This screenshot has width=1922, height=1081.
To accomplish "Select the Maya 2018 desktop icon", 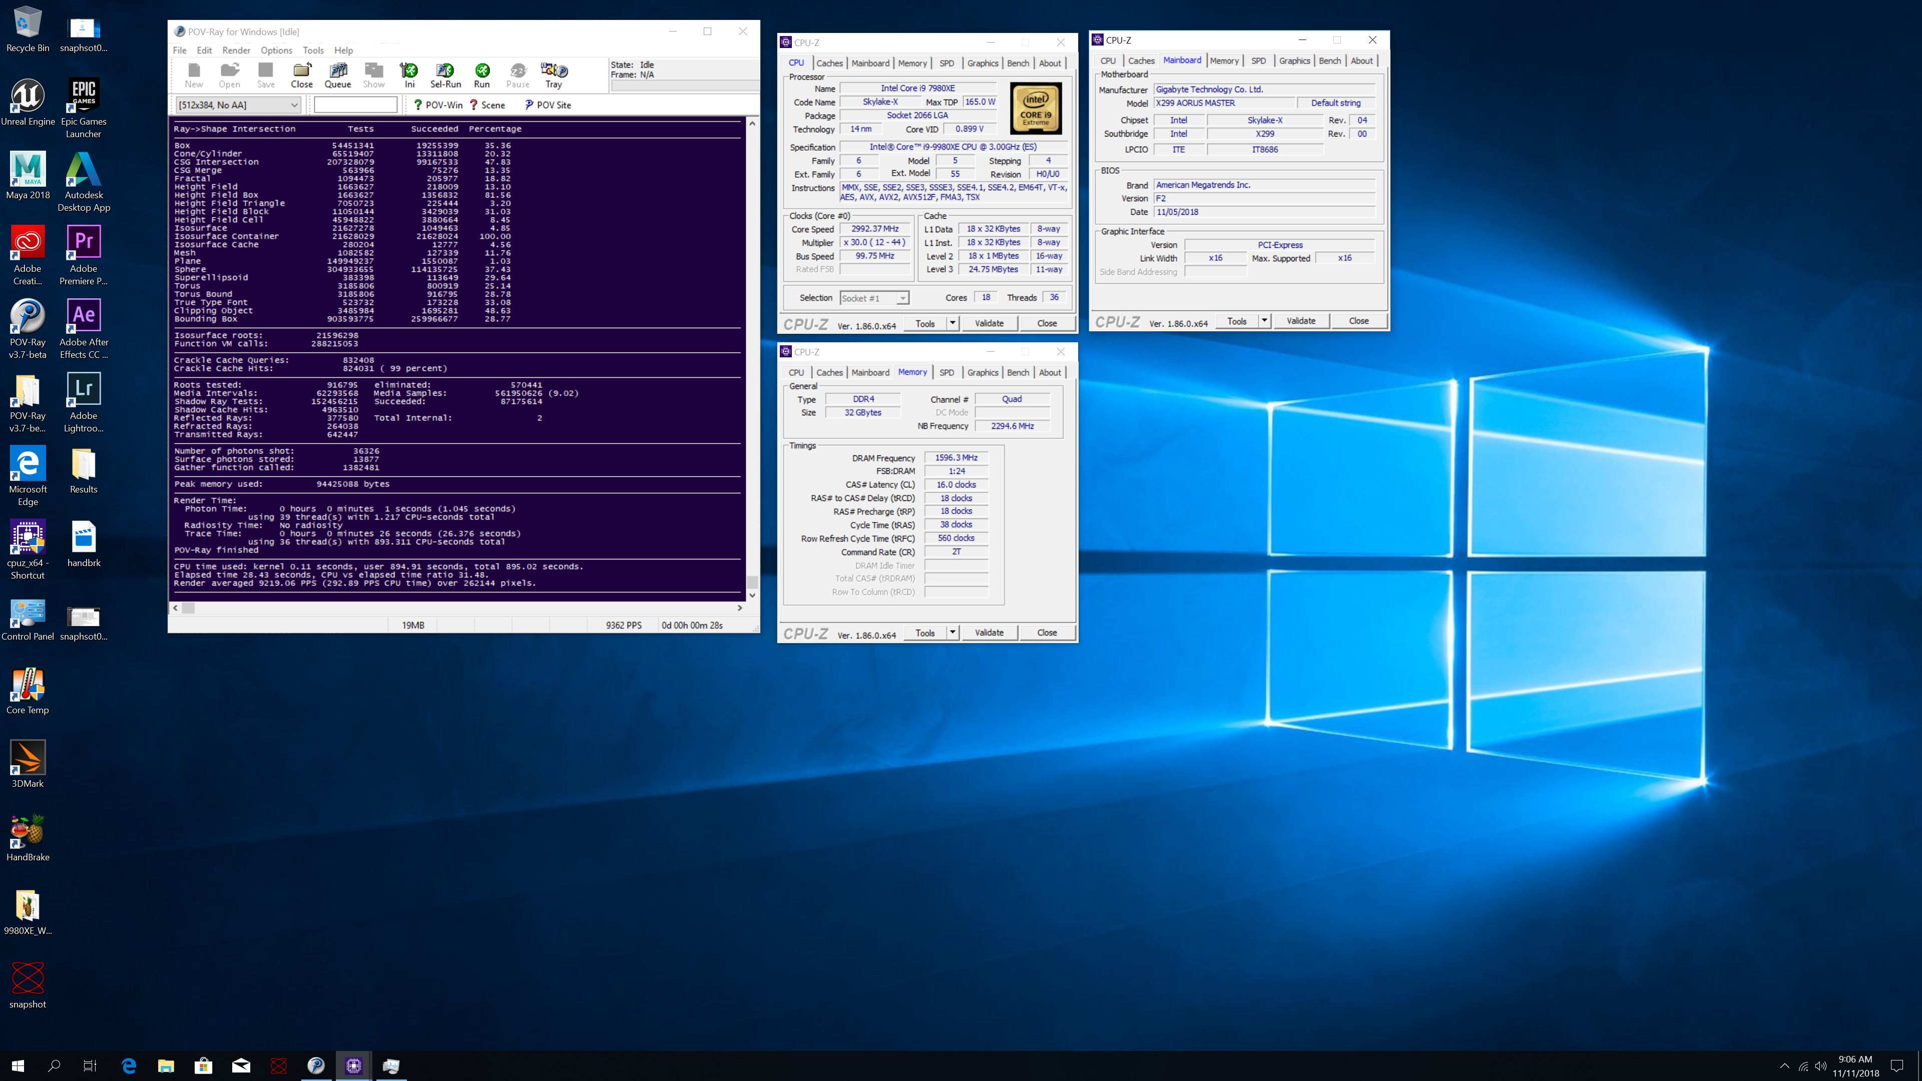I will [28, 175].
